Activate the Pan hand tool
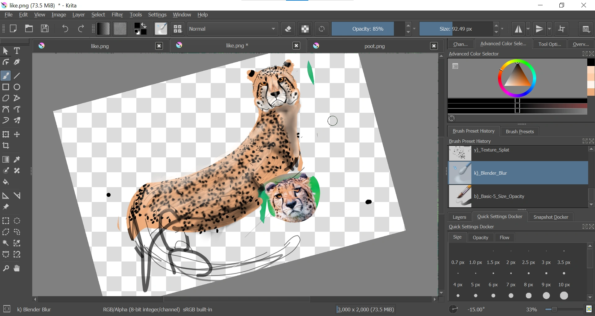This screenshot has height=316, width=595. (17, 268)
